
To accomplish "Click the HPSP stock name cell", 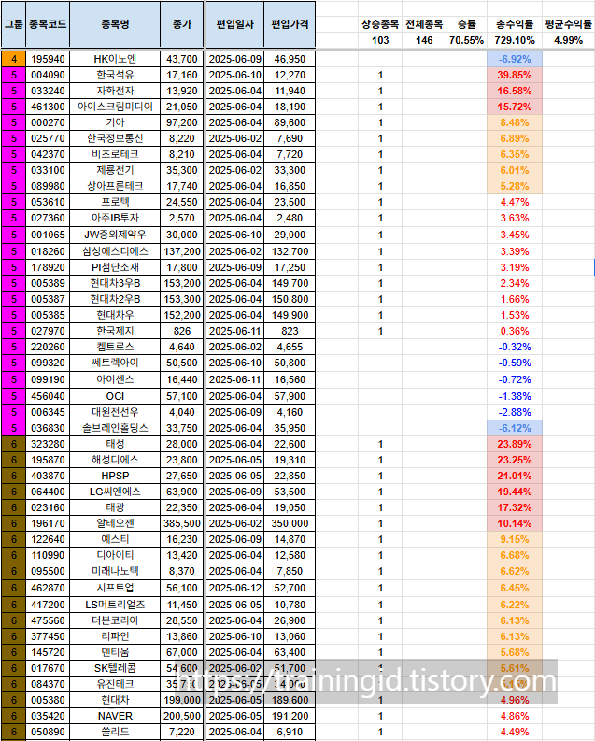I will coord(115,476).
